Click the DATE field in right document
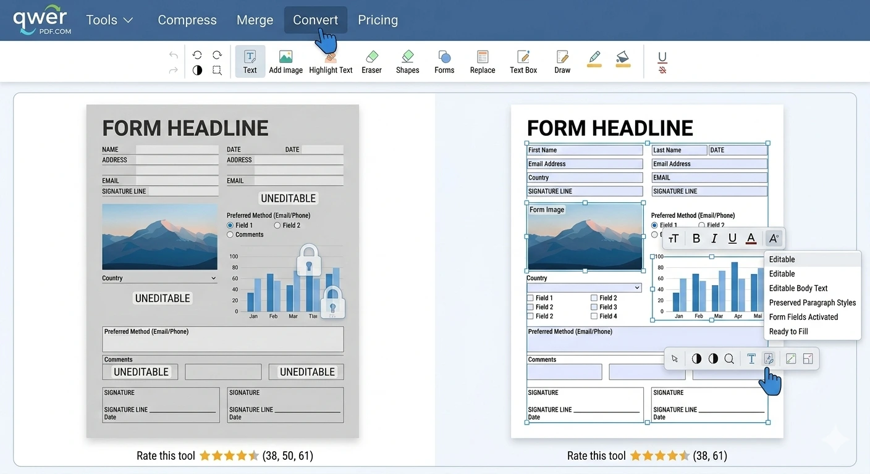This screenshot has width=870, height=474. [738, 150]
